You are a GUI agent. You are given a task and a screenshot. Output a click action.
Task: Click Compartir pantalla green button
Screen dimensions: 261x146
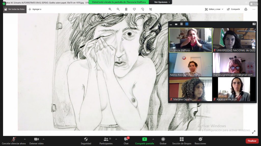(x=145, y=141)
